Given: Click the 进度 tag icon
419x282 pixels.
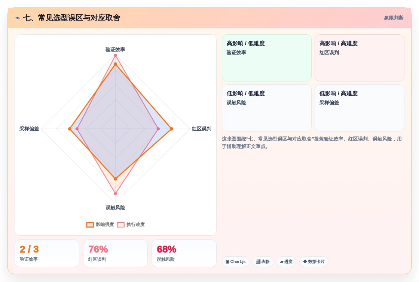Looking at the screenshot, I should (282, 262).
